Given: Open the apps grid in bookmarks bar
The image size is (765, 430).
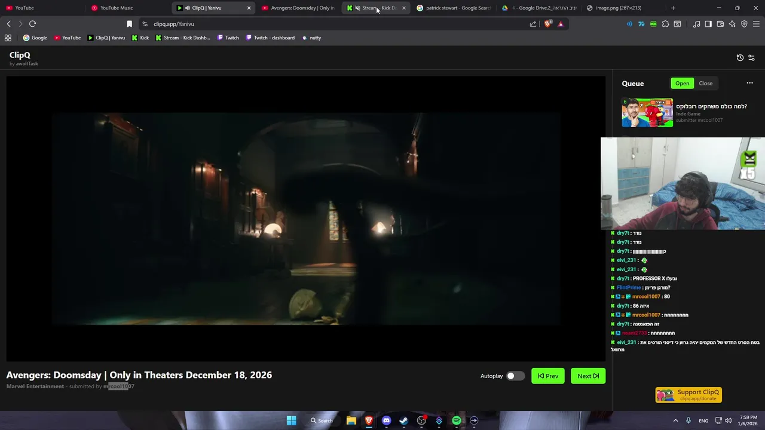Looking at the screenshot, I should (x=8, y=38).
